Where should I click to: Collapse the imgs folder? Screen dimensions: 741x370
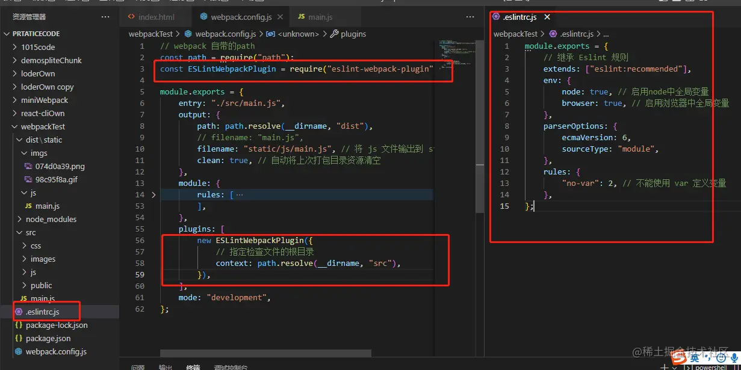[60, 153]
